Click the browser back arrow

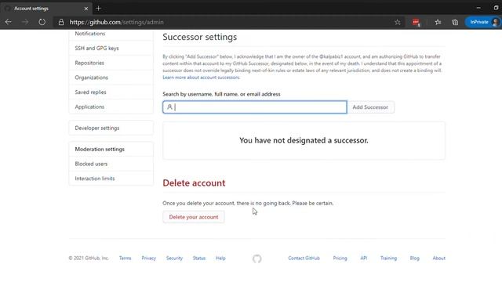tap(9, 22)
